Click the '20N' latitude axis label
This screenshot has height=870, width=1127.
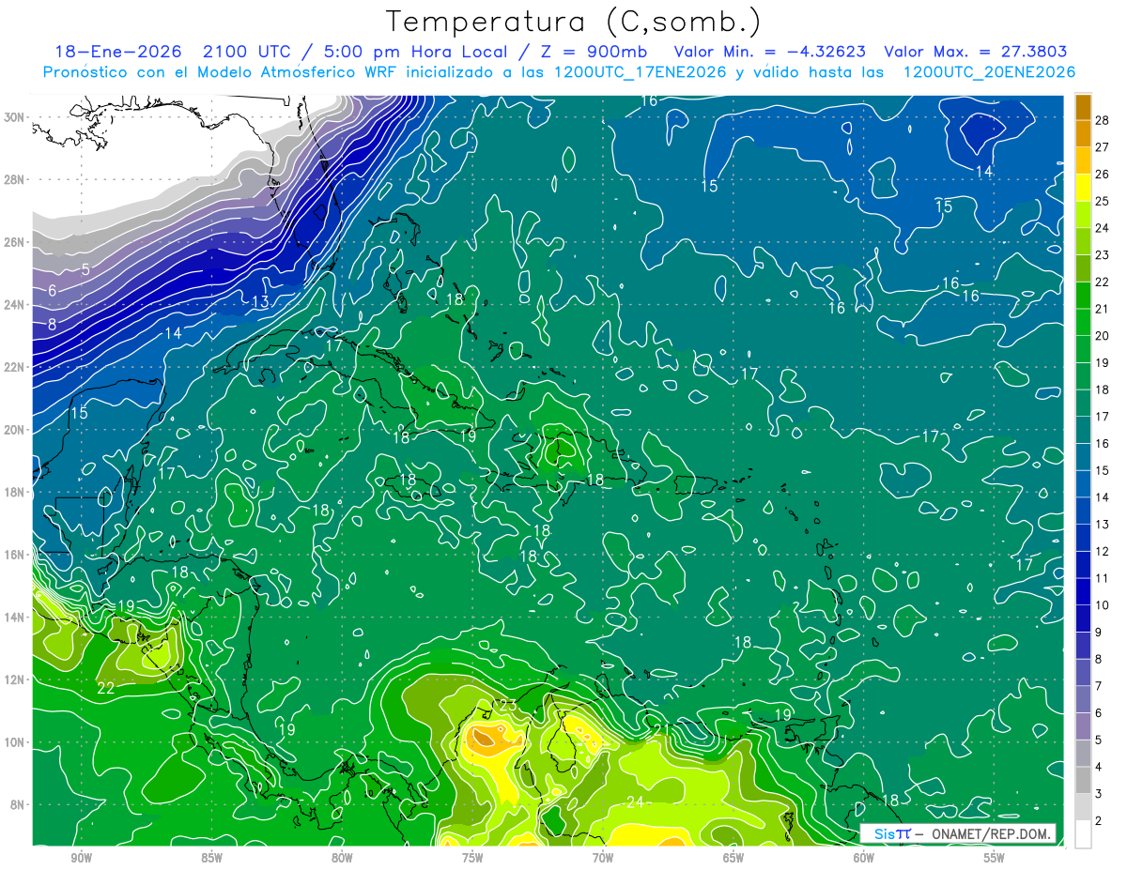(x=15, y=430)
